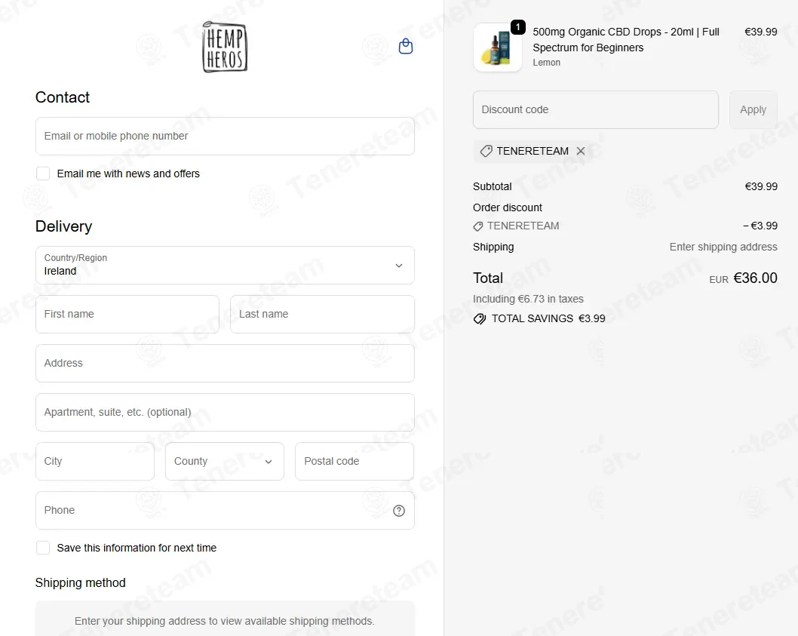Screen dimensions: 798x636
Task: Expand the County dropdown
Action: 225,461
